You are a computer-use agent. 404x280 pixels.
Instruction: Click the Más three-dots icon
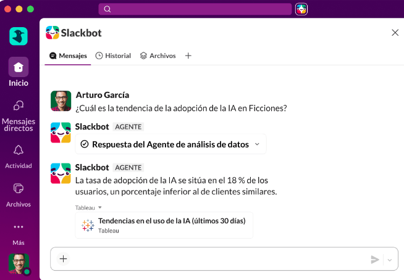(x=19, y=227)
